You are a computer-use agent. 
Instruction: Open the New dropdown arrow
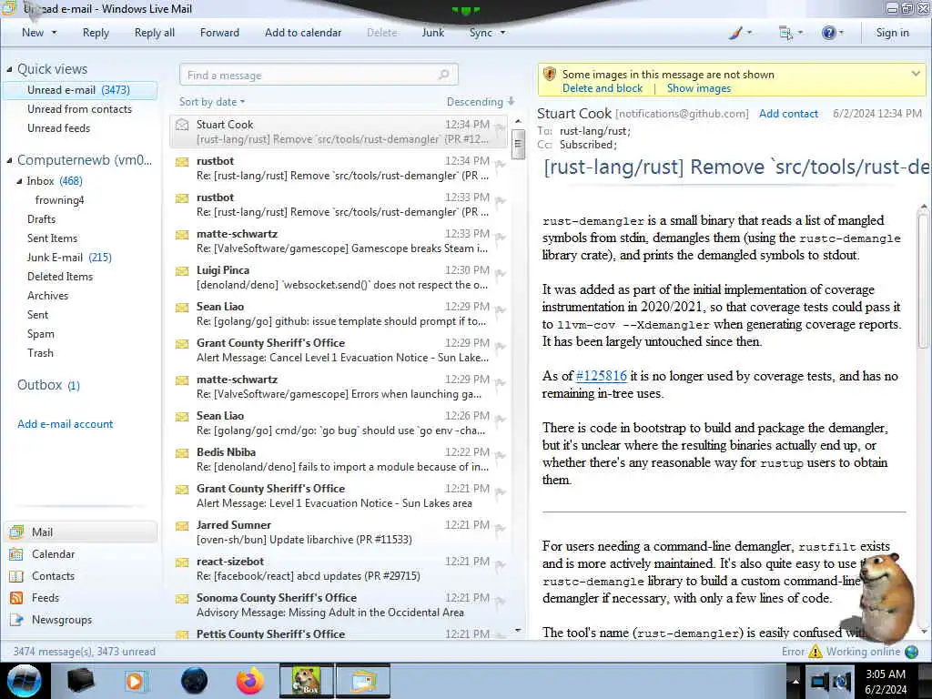tap(54, 33)
